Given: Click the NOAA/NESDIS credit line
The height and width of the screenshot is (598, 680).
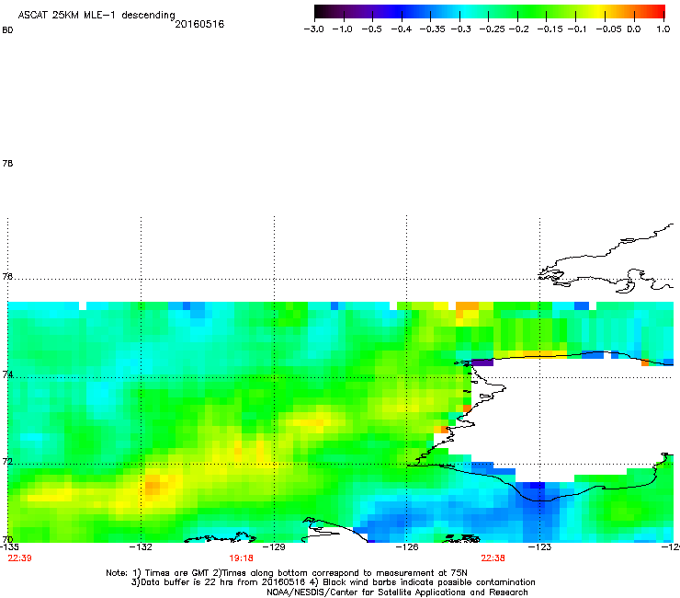Looking at the screenshot, I should coord(397,592).
